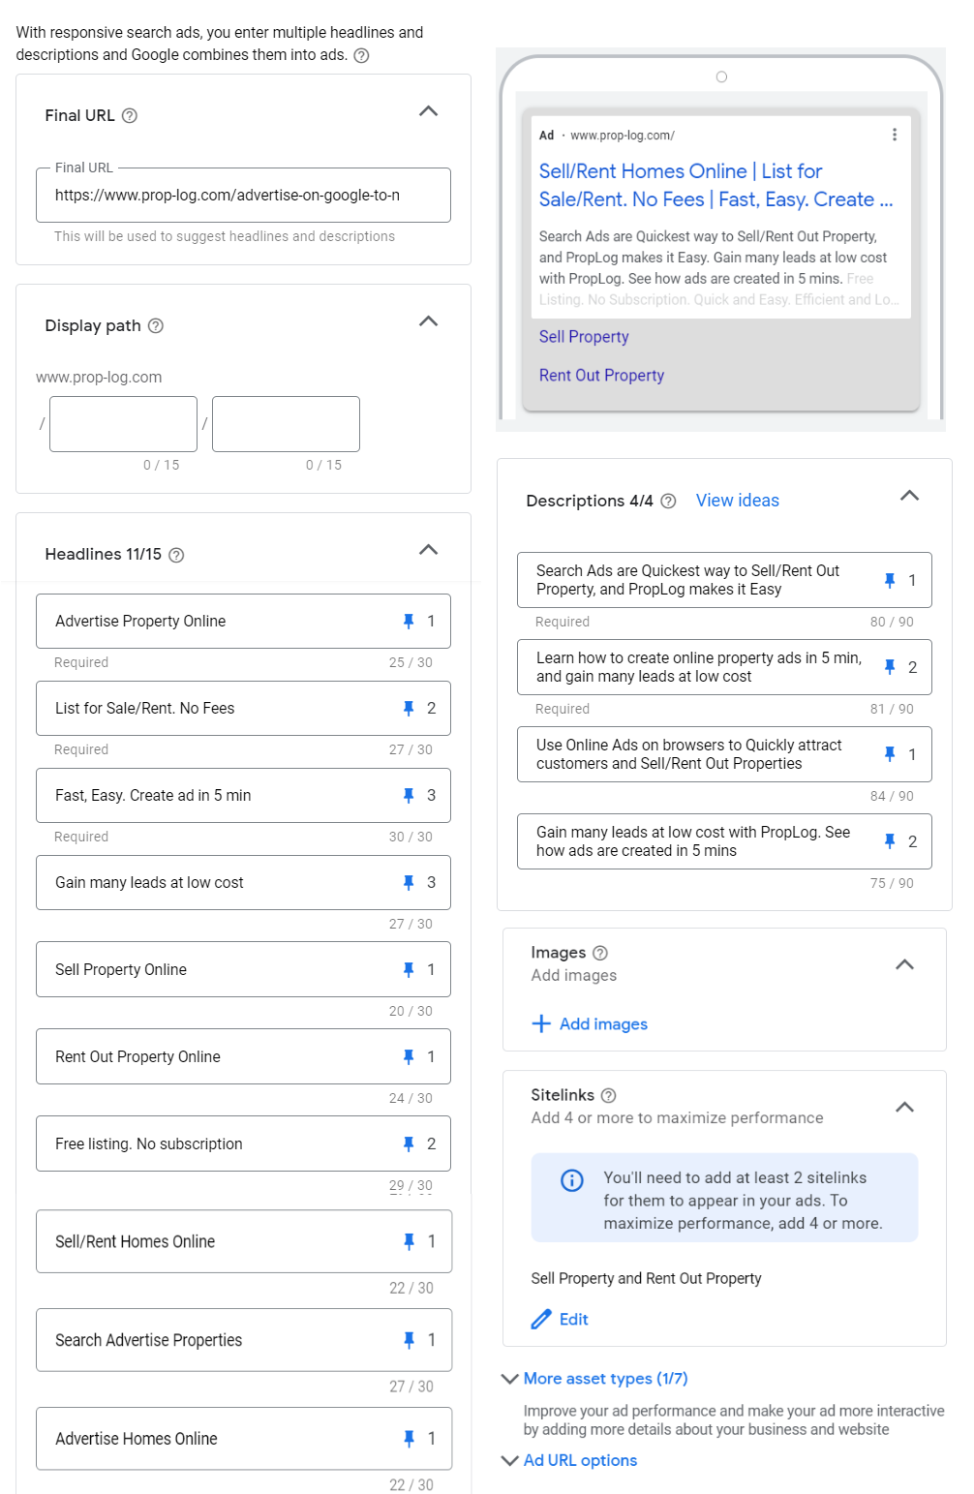The height and width of the screenshot is (1494, 974).
Task: Collapse the Images section
Action: [x=904, y=964]
